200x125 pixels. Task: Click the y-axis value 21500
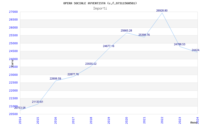pos(13,98)
